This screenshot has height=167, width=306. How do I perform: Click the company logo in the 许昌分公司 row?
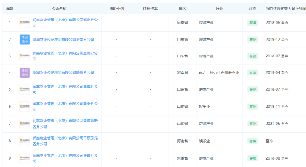coord(25,158)
